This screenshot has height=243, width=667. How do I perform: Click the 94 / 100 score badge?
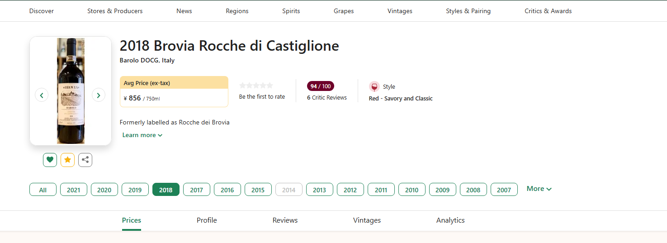321,86
